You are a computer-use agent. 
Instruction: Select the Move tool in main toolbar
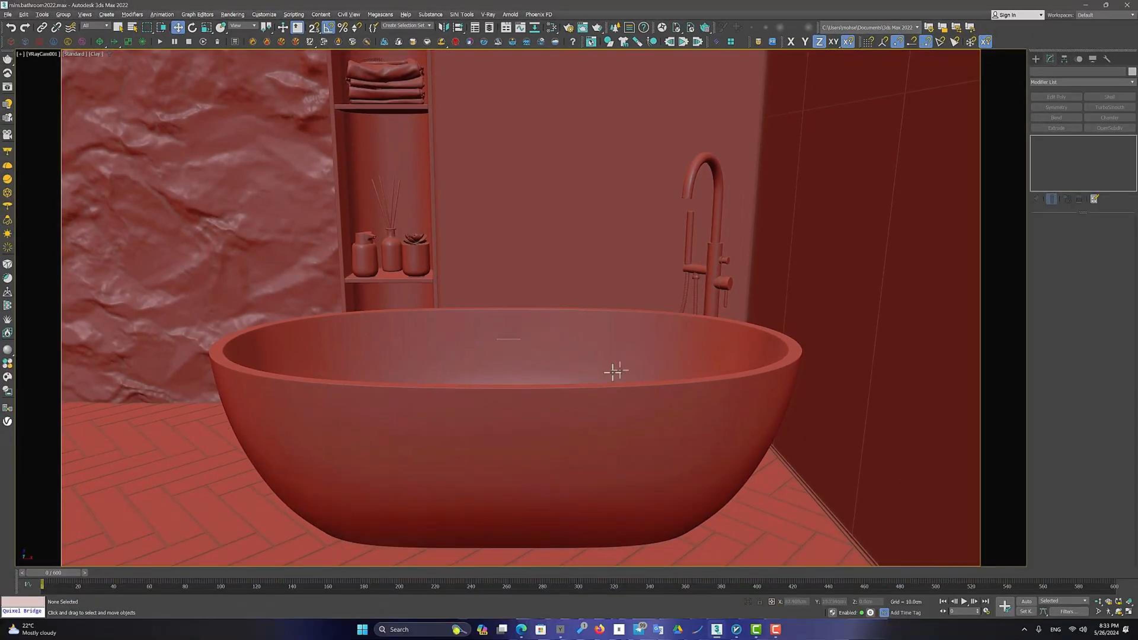tap(178, 27)
